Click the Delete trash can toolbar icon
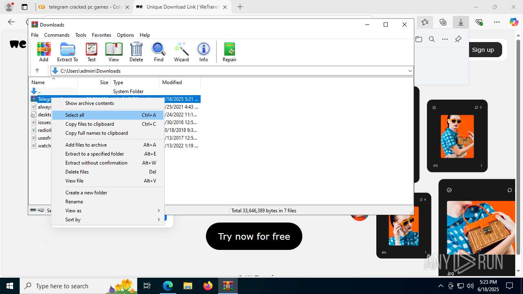This screenshot has width=523, height=294. point(136,52)
